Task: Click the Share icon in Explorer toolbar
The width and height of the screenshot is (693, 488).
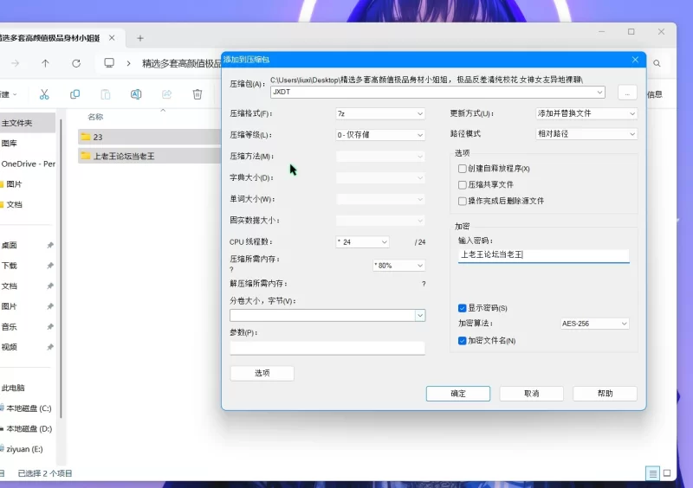Action: (166, 94)
